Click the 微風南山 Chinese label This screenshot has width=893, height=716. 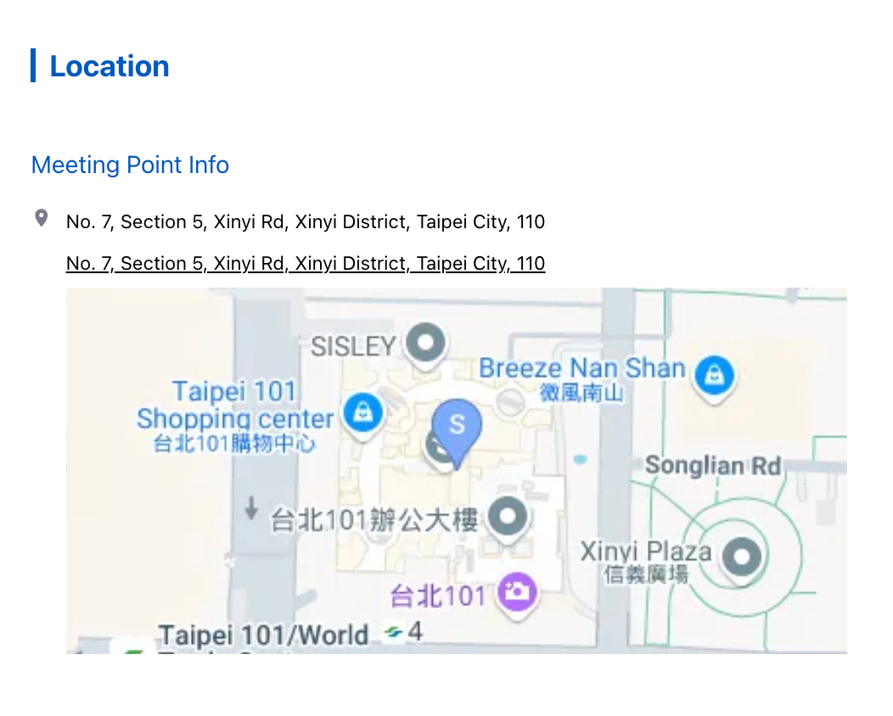click(581, 393)
